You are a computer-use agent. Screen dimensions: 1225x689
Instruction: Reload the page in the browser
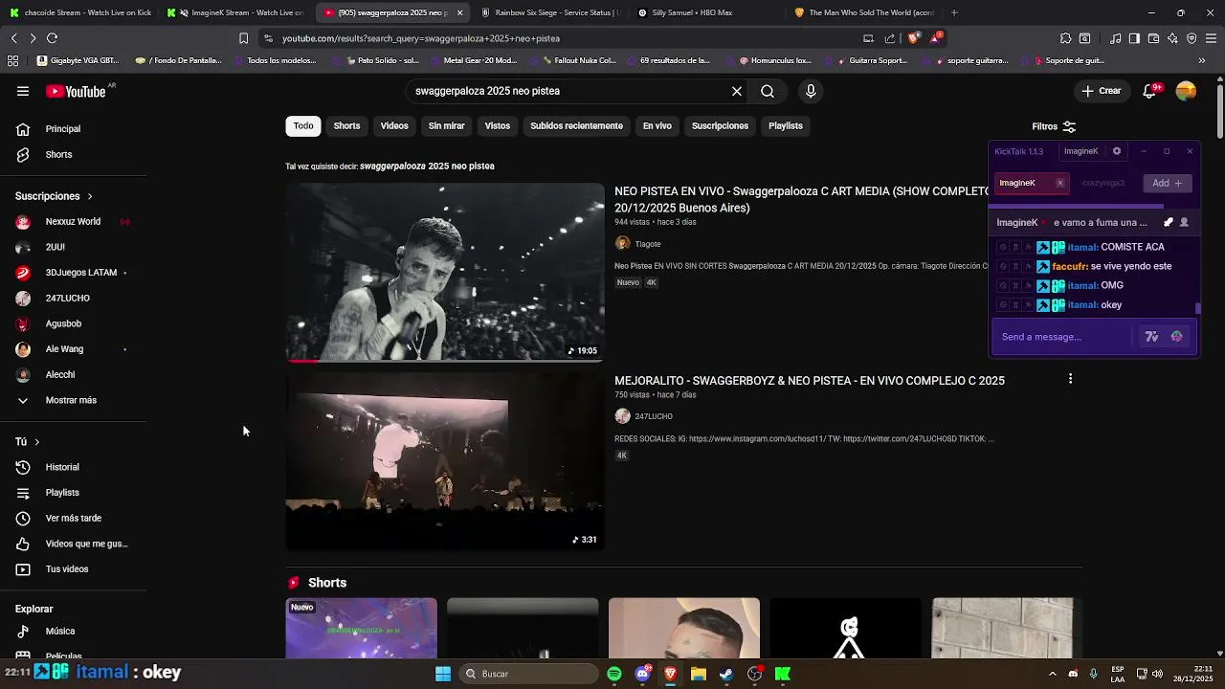52,38
